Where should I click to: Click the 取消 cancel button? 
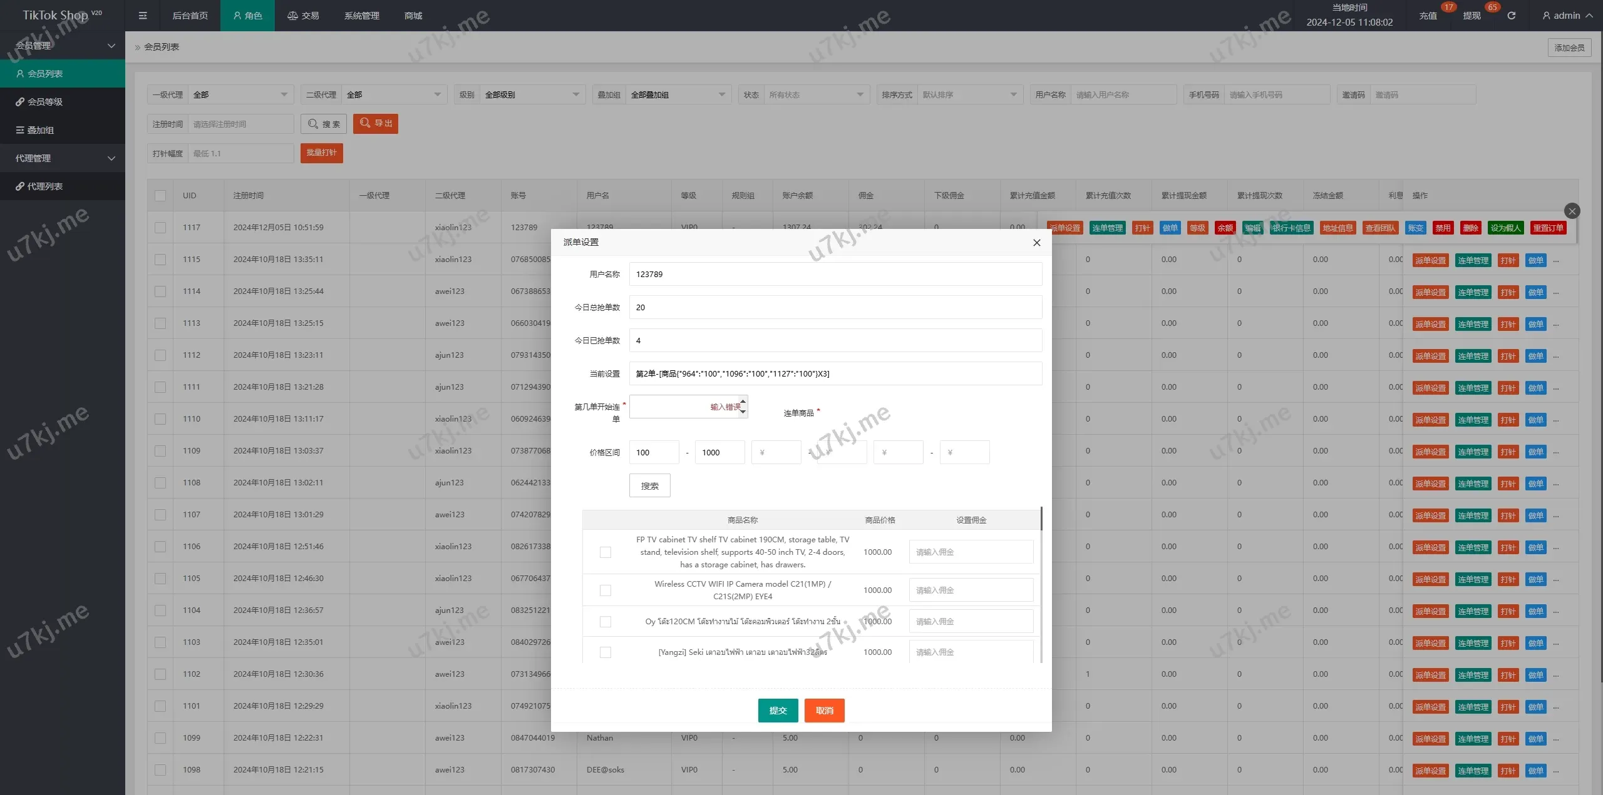coord(824,711)
